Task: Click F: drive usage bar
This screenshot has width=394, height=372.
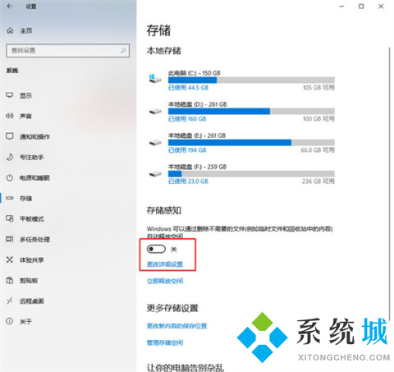Action: tap(251, 173)
